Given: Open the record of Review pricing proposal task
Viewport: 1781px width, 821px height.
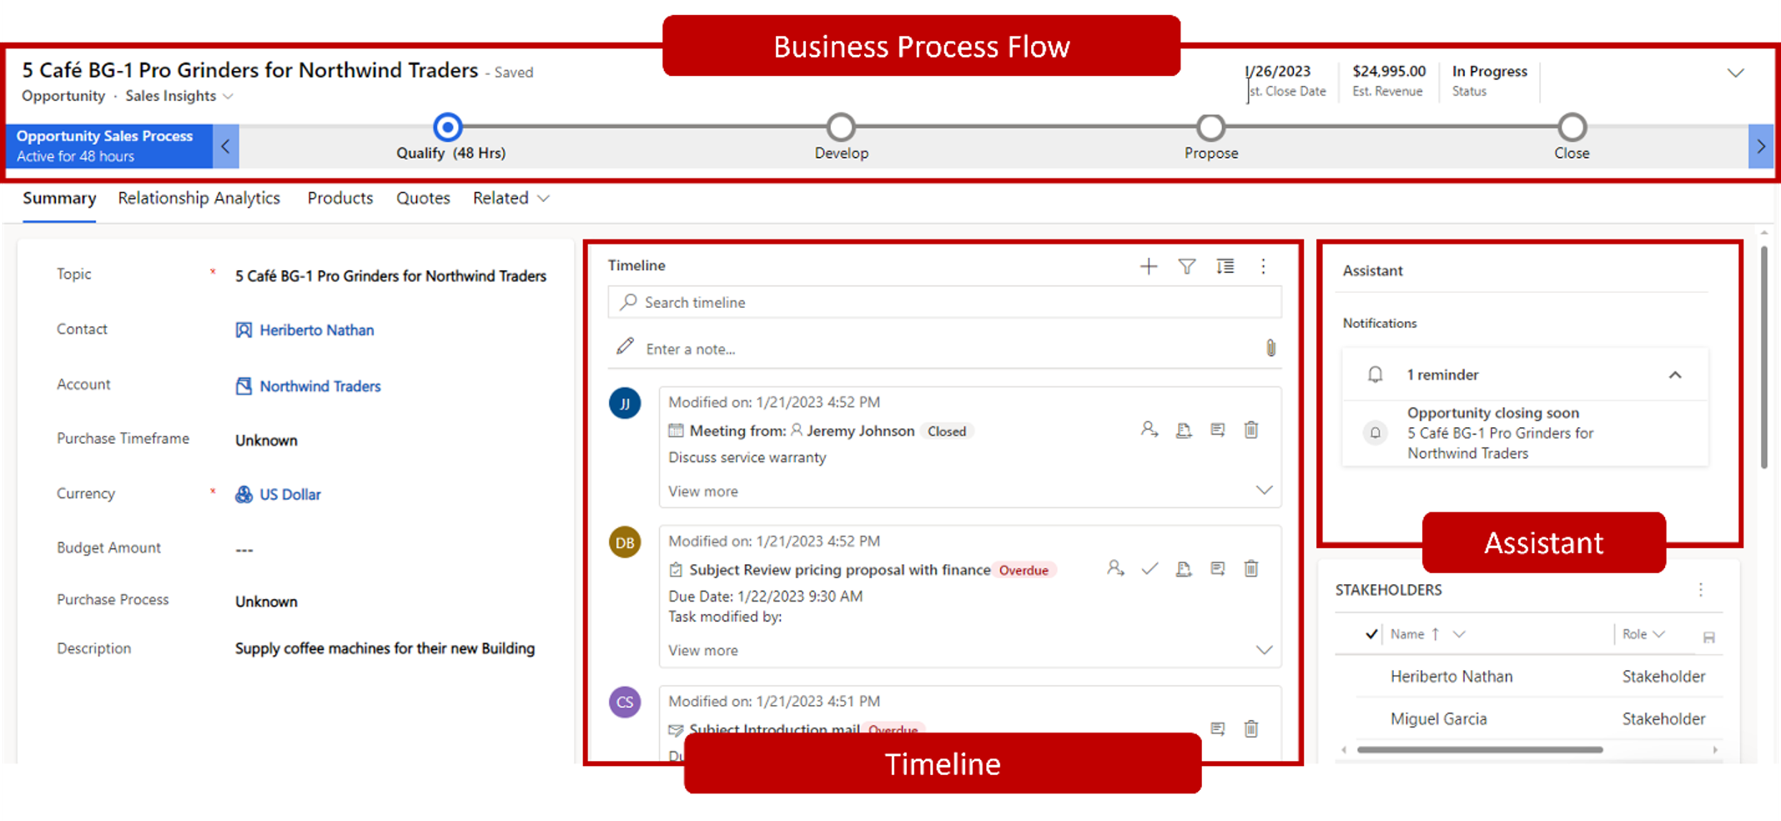Looking at the screenshot, I should coord(1218,569).
